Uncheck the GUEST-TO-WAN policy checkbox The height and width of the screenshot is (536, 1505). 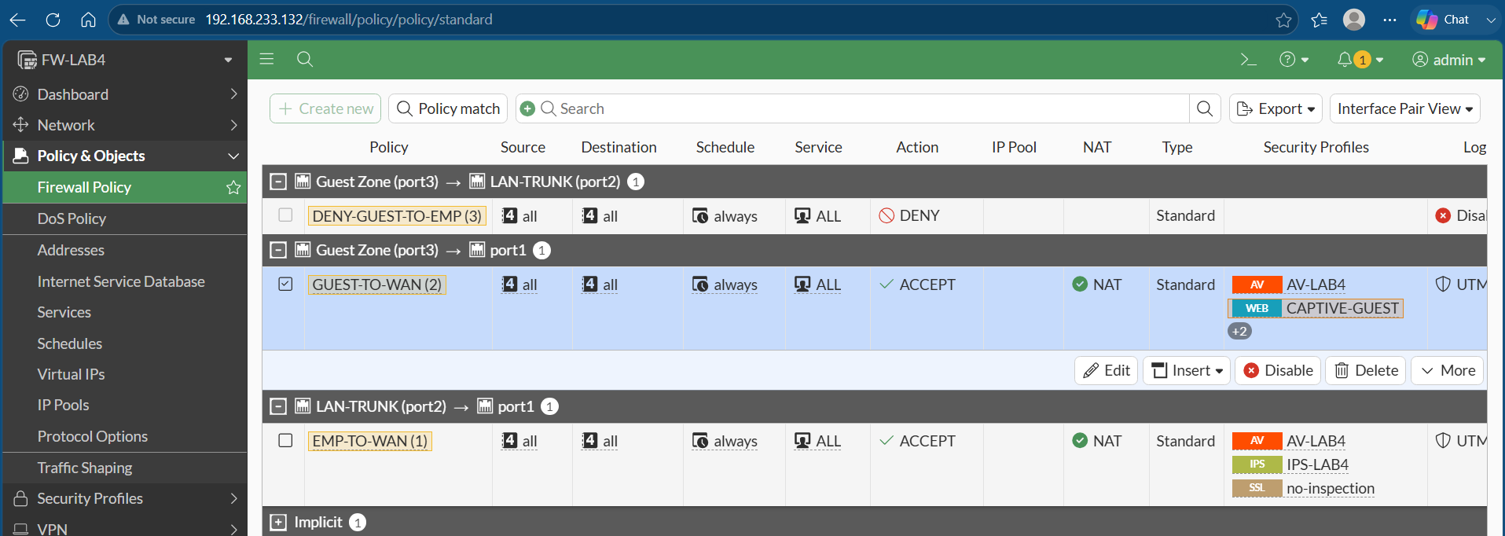(285, 284)
